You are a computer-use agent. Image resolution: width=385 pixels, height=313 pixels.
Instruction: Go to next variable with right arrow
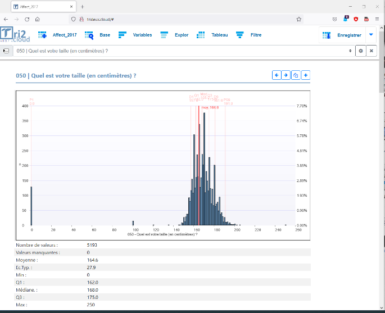(286, 75)
